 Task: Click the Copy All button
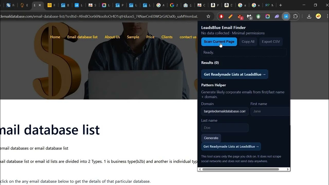pyautogui.click(x=248, y=42)
